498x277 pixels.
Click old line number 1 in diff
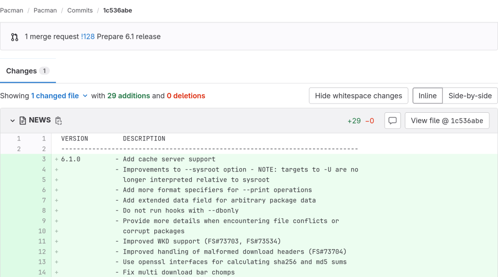(x=18, y=138)
